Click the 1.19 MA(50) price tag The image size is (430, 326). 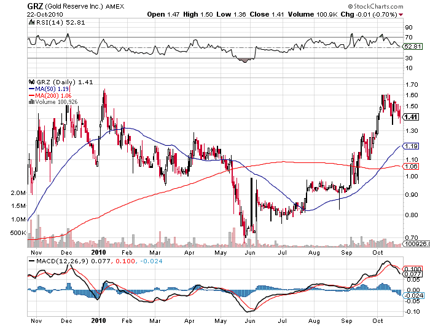[411, 146]
